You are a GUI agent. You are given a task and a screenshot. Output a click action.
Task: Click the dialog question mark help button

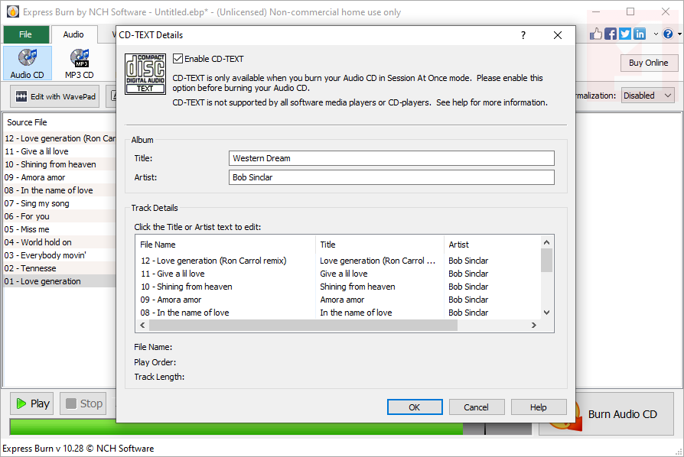pyautogui.click(x=523, y=35)
